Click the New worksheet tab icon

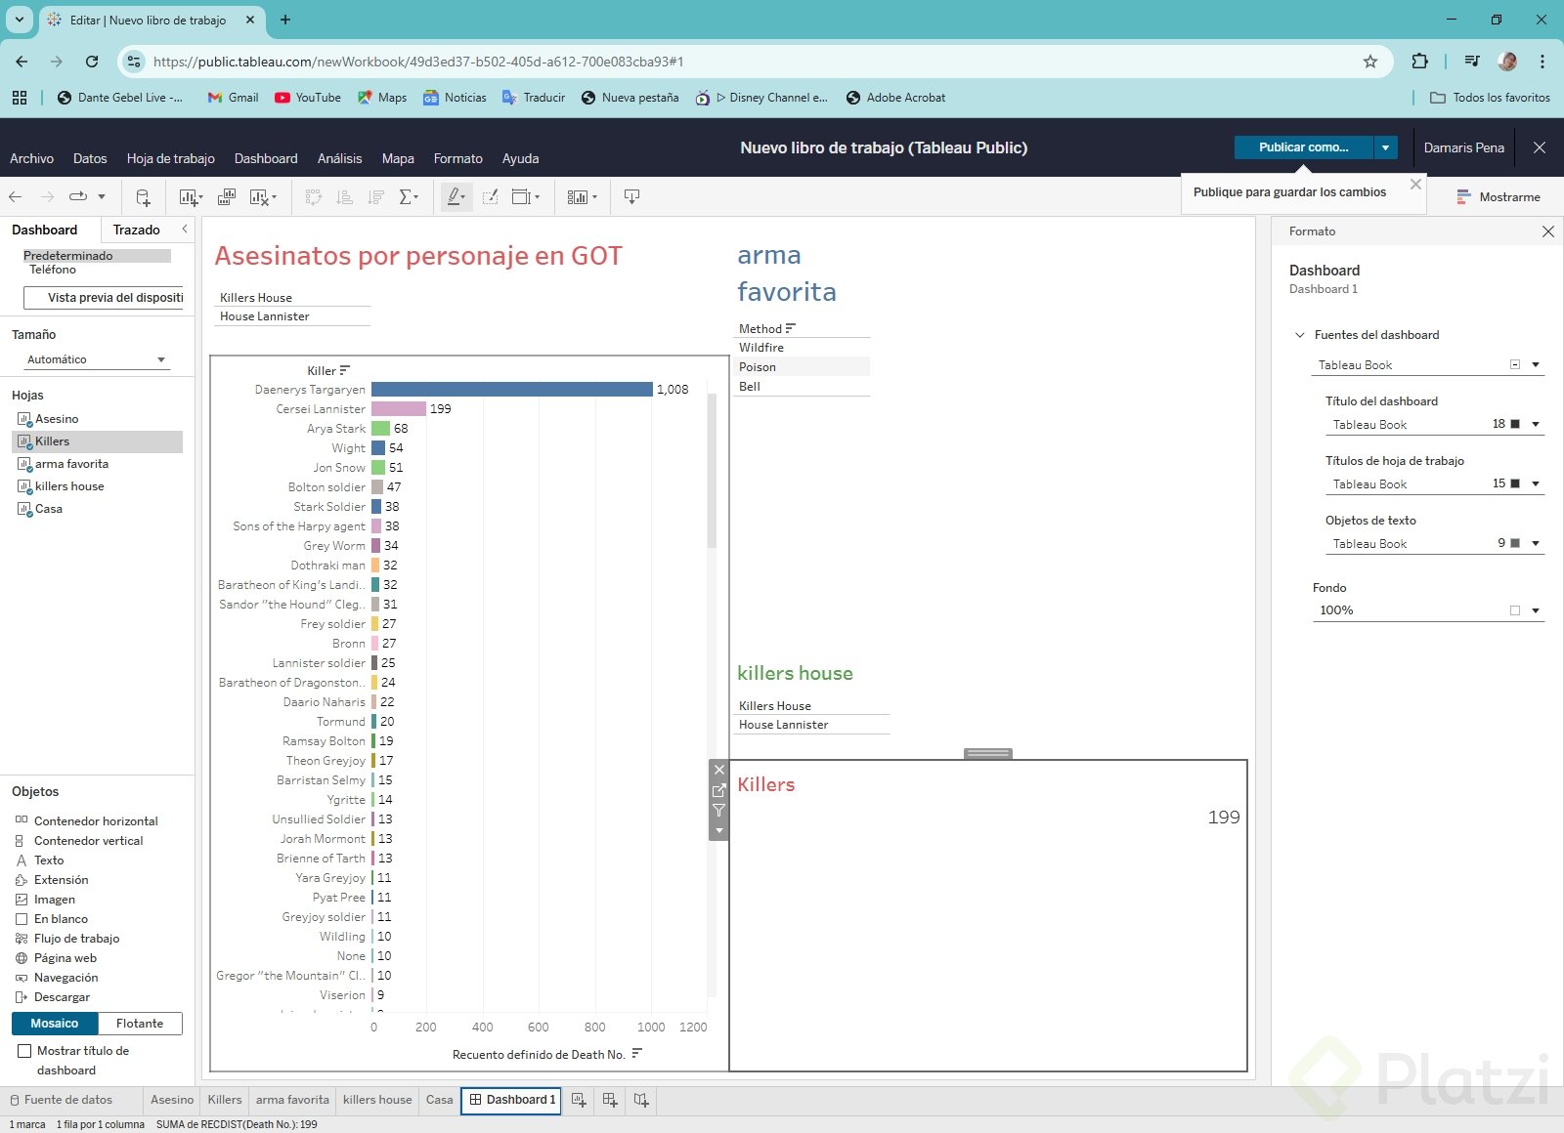[x=579, y=1100]
